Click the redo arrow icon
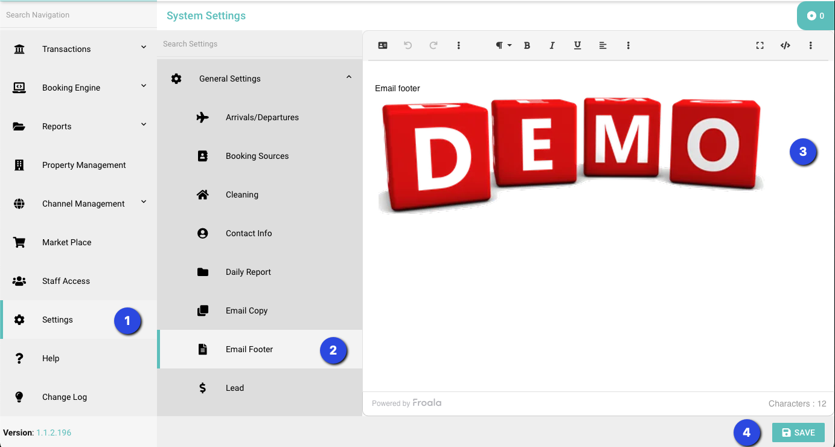835x447 pixels. pyautogui.click(x=433, y=45)
